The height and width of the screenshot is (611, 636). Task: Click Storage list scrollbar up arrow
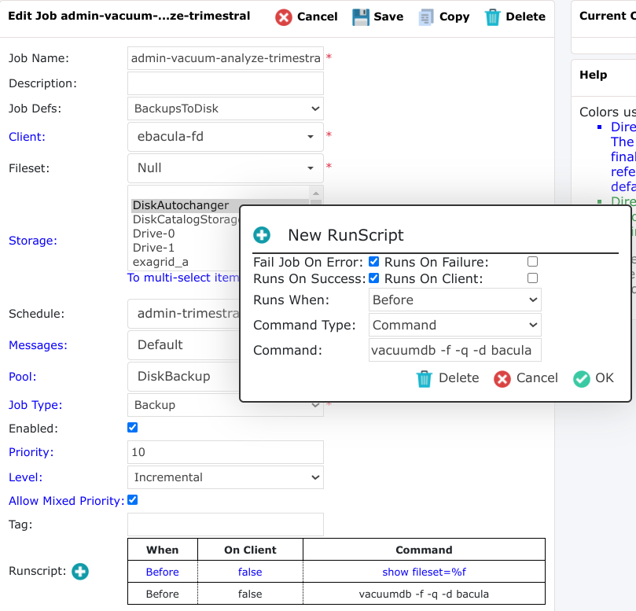[316, 193]
